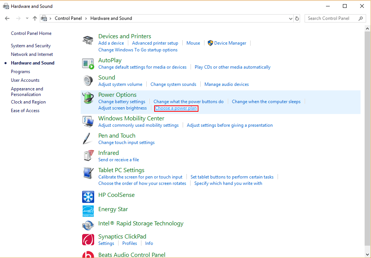Open Device Manager link
The image size is (371, 258).
tap(230, 43)
